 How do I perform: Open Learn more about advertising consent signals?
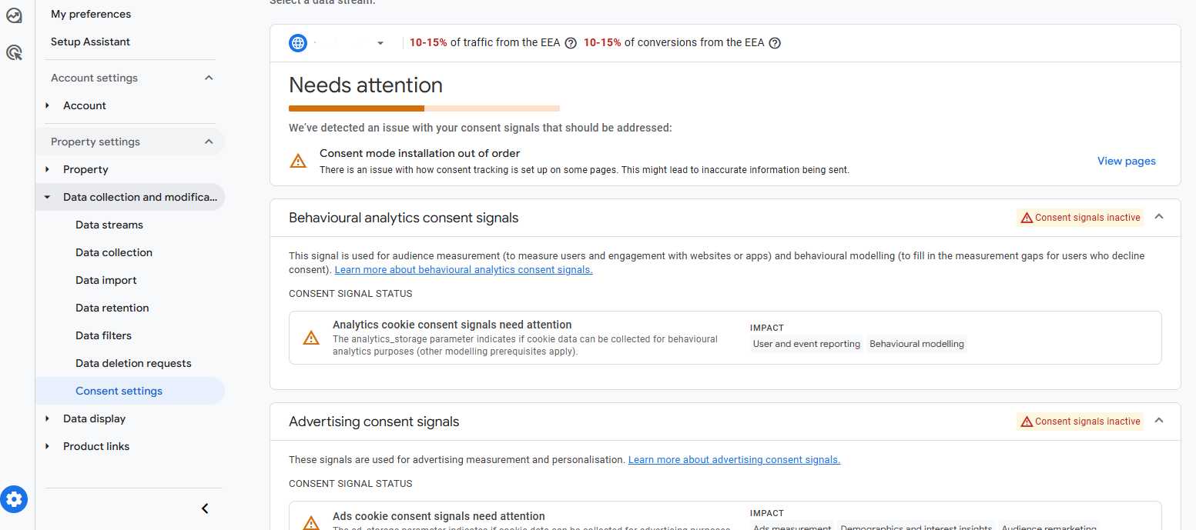pos(734,460)
